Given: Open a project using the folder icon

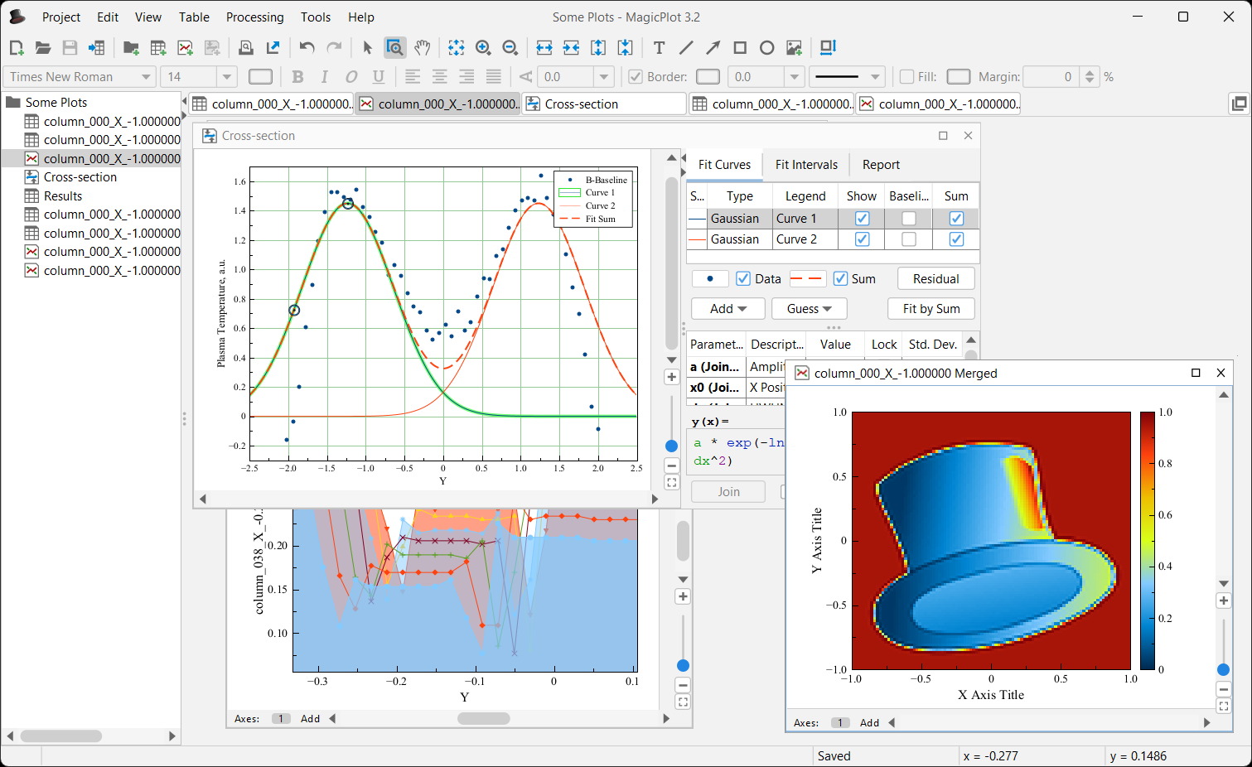Looking at the screenshot, I should point(43,48).
